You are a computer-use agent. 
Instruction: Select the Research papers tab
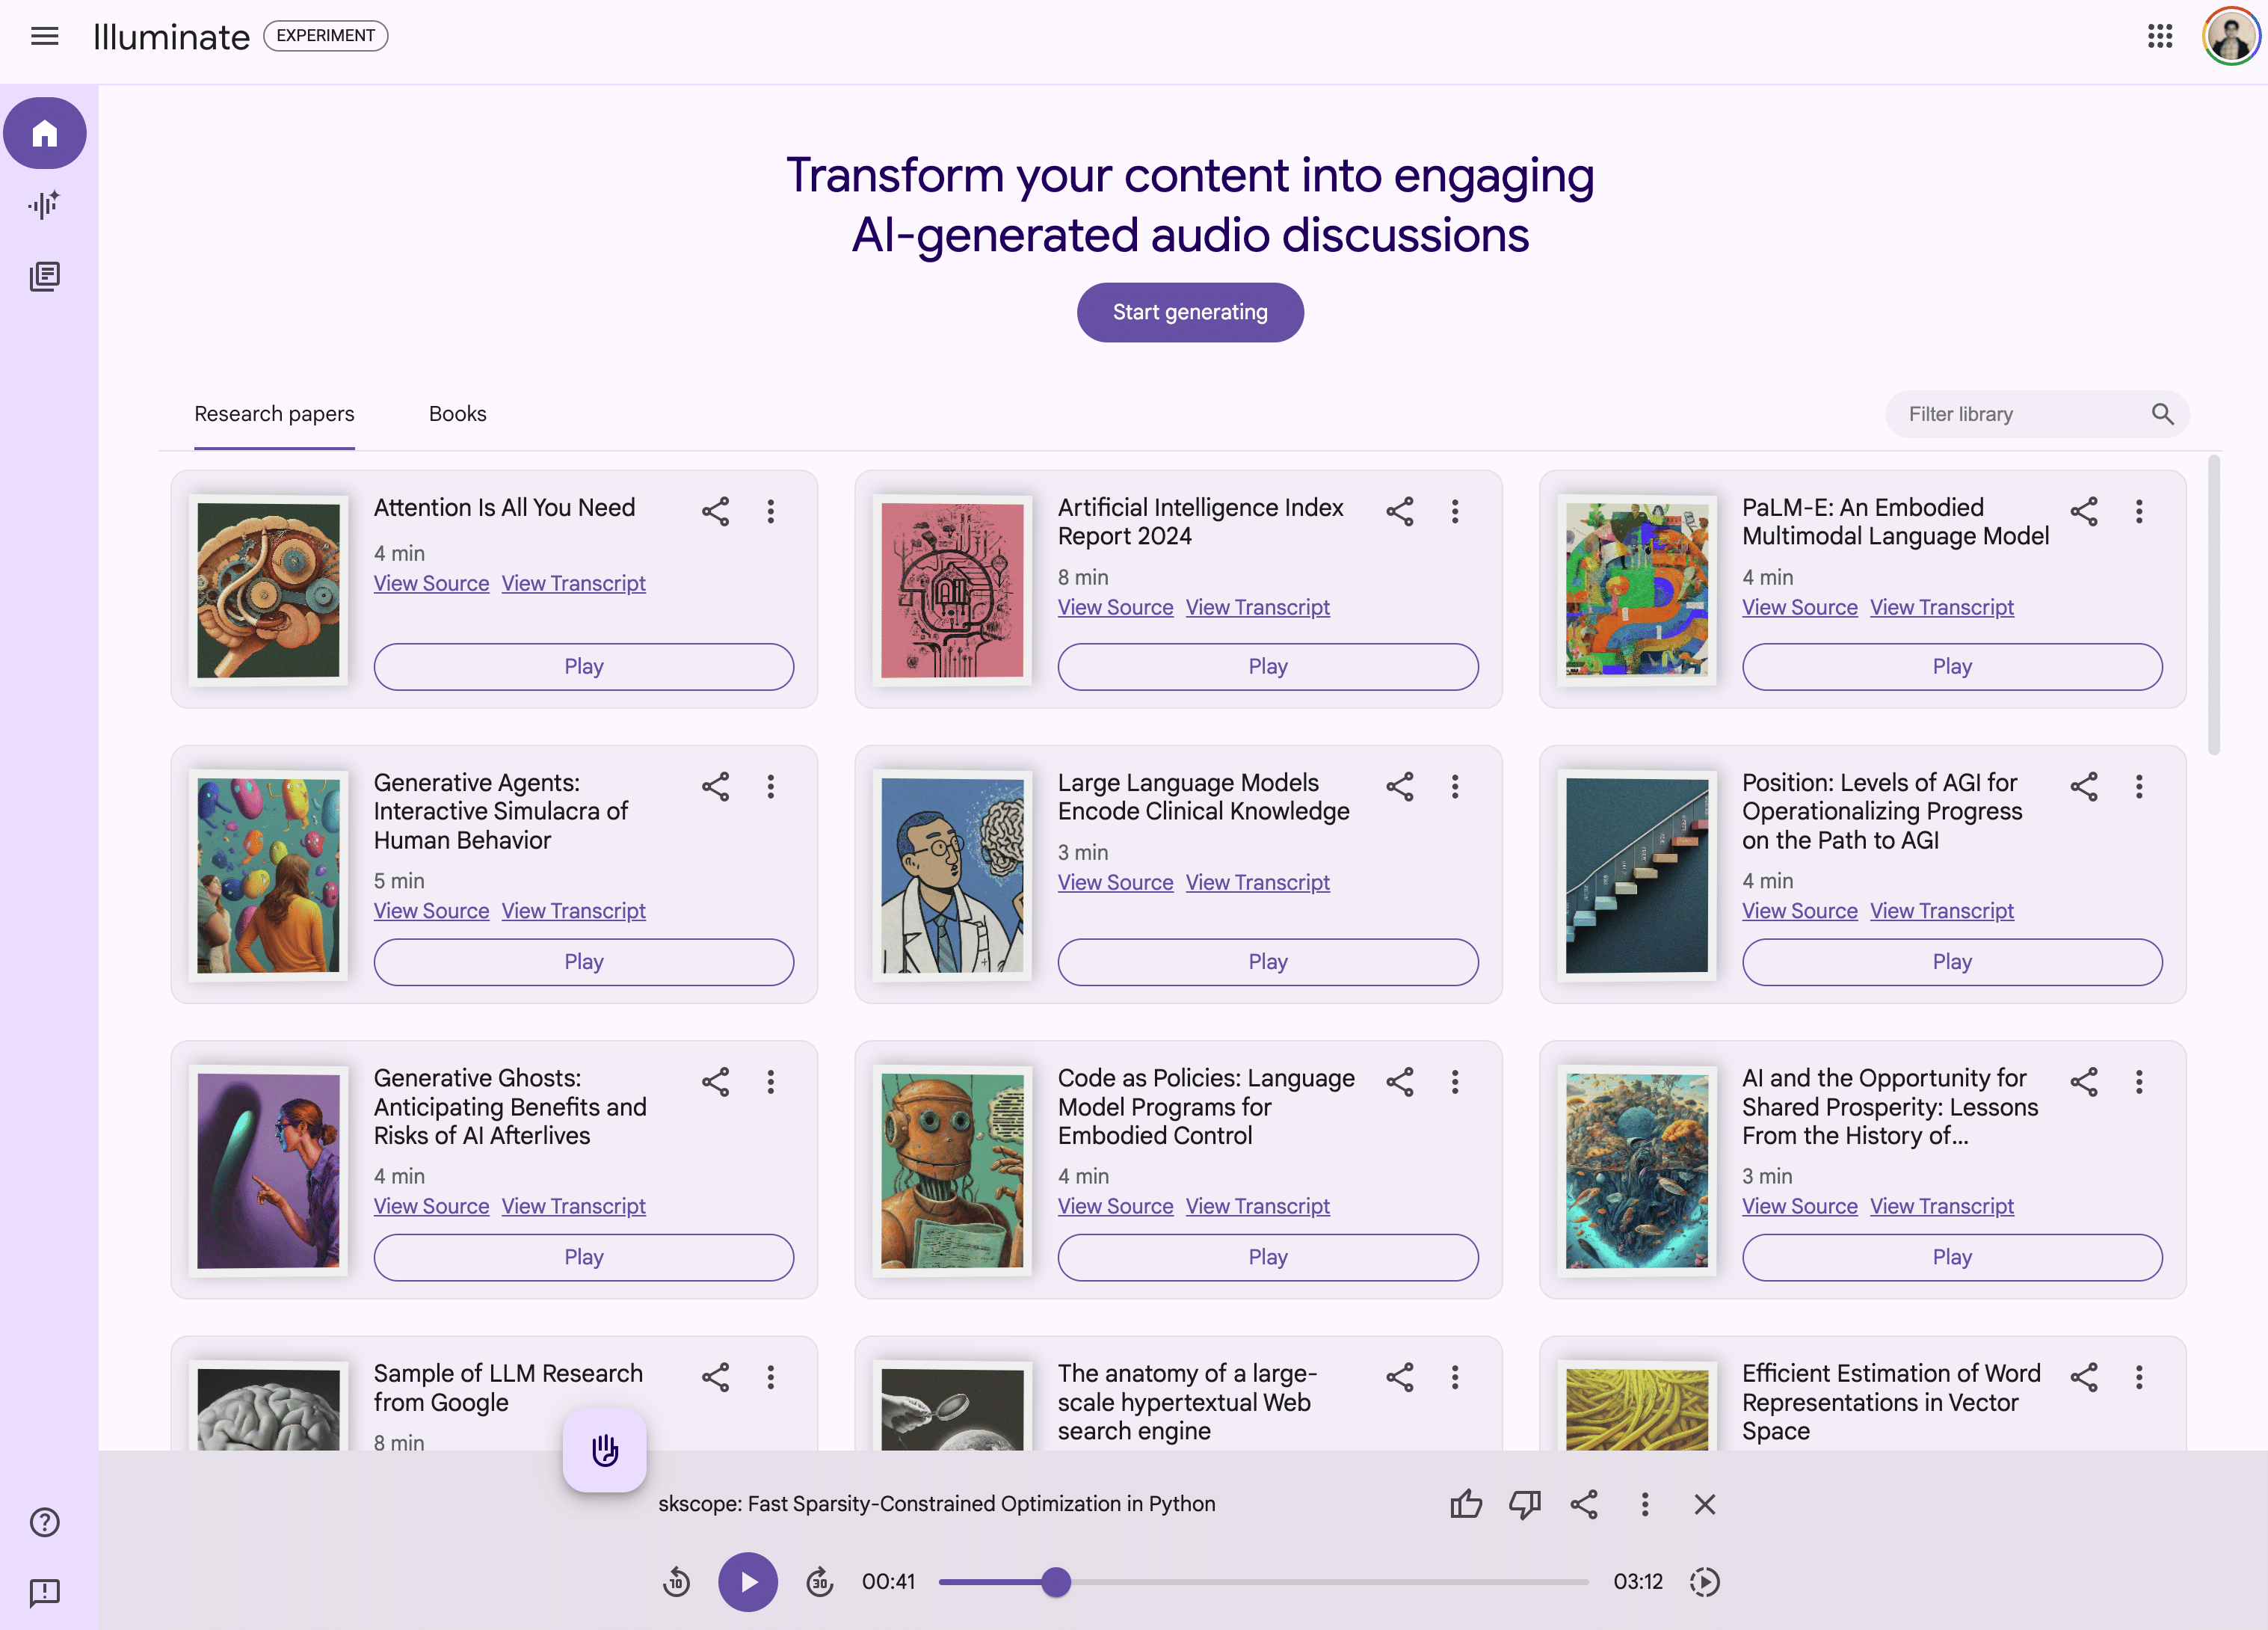tap(274, 414)
